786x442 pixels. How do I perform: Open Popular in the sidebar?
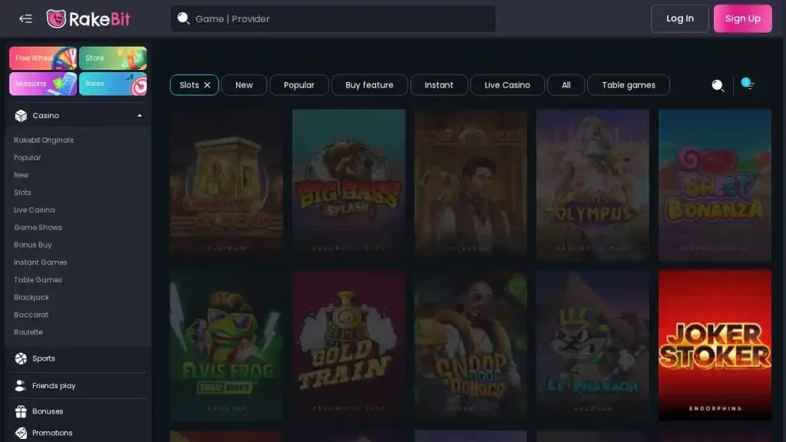pyautogui.click(x=28, y=158)
